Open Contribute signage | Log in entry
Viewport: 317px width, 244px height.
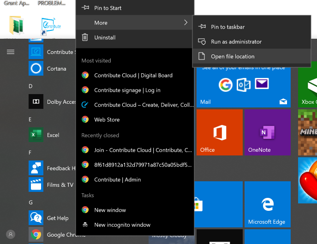135,90
